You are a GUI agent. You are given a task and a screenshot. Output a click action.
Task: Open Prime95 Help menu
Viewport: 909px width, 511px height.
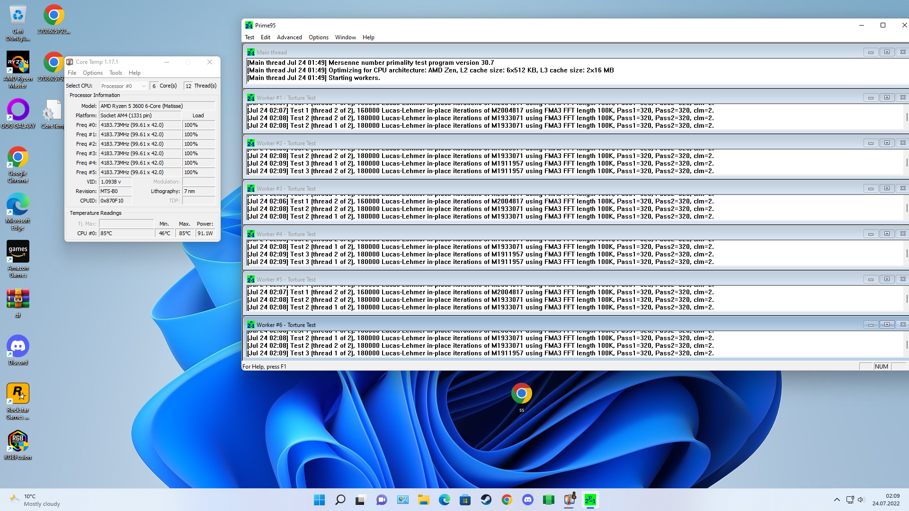368,37
